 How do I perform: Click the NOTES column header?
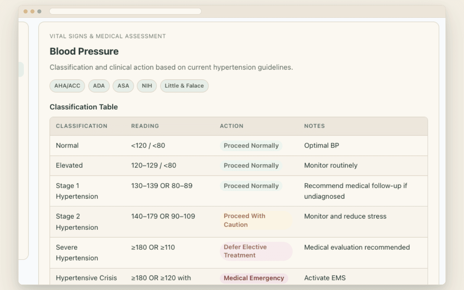(x=314, y=126)
